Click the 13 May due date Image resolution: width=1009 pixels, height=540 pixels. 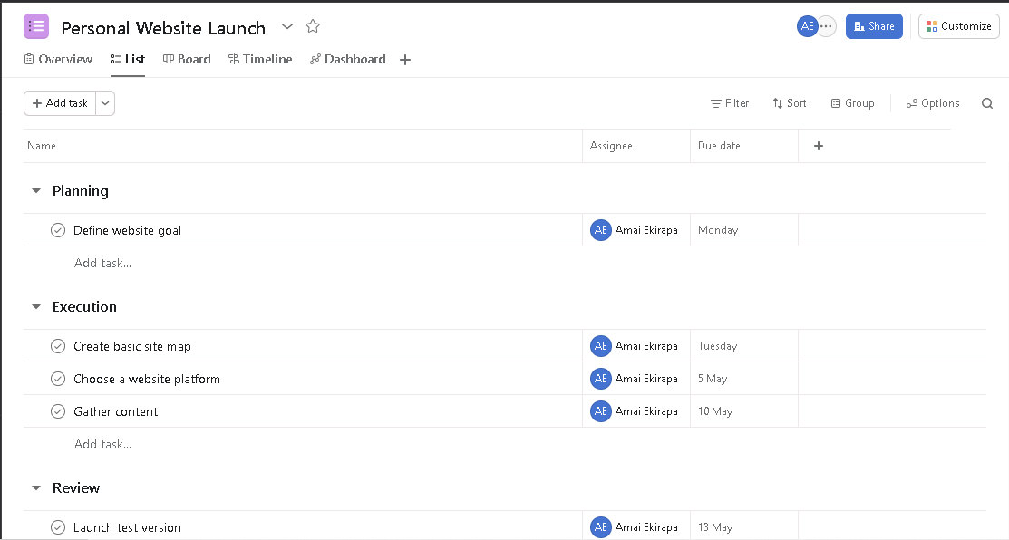point(715,527)
